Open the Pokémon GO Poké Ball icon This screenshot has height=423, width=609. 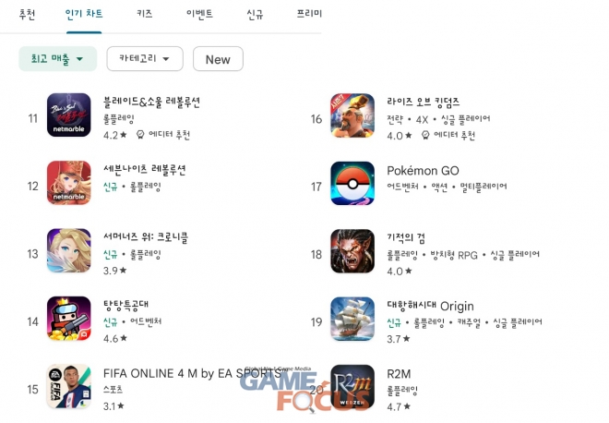coord(352,183)
